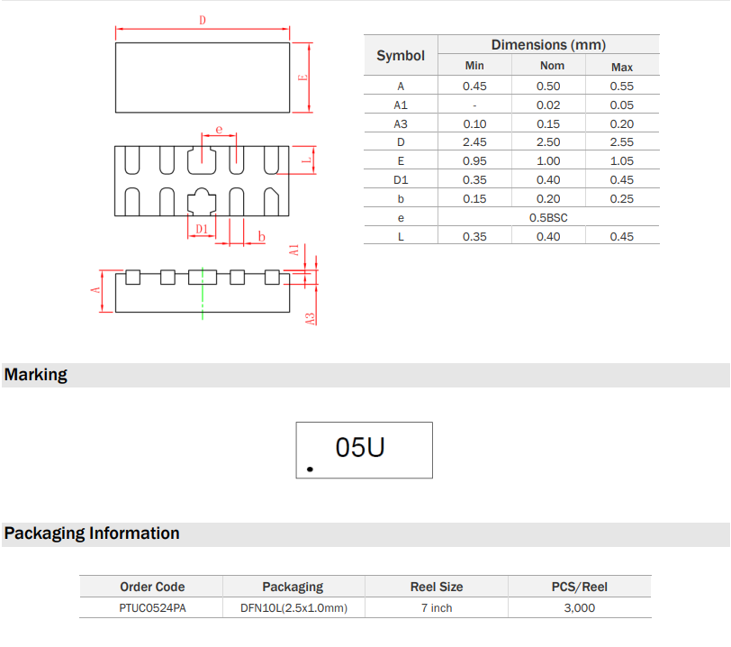Click dimension label D above top-view outline
Screen dimensions: 731x647
coord(202,21)
